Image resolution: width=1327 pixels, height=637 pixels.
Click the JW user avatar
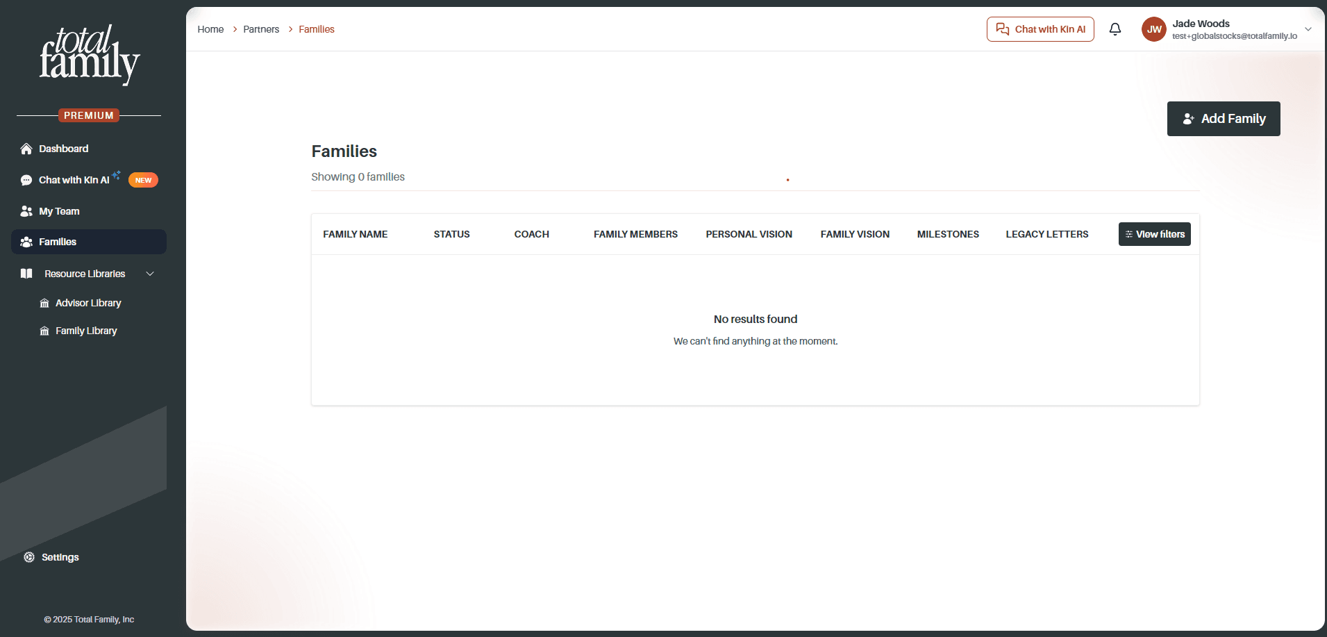tap(1154, 29)
